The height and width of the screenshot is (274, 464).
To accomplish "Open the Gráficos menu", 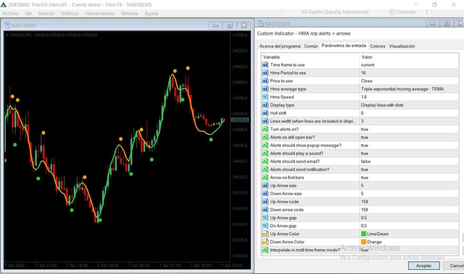I will click(70, 13).
